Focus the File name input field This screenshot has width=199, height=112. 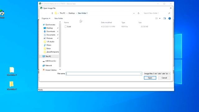click(x=103, y=74)
